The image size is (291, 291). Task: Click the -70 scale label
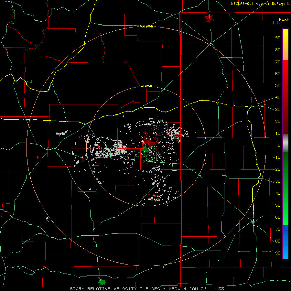276,229
